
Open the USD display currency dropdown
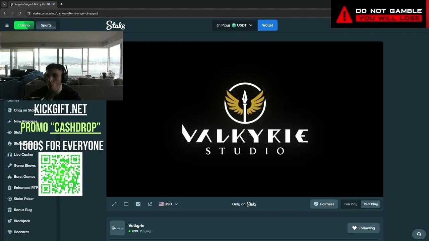(x=168, y=204)
